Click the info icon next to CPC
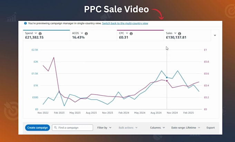 point(131,34)
